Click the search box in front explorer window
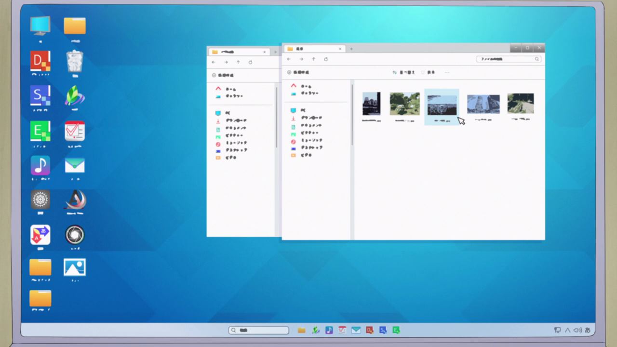The width and height of the screenshot is (617, 347). (x=509, y=59)
